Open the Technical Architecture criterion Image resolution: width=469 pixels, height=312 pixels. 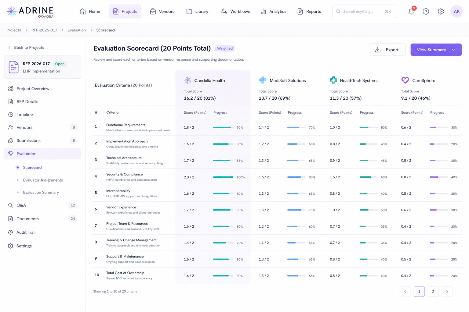[135, 160]
